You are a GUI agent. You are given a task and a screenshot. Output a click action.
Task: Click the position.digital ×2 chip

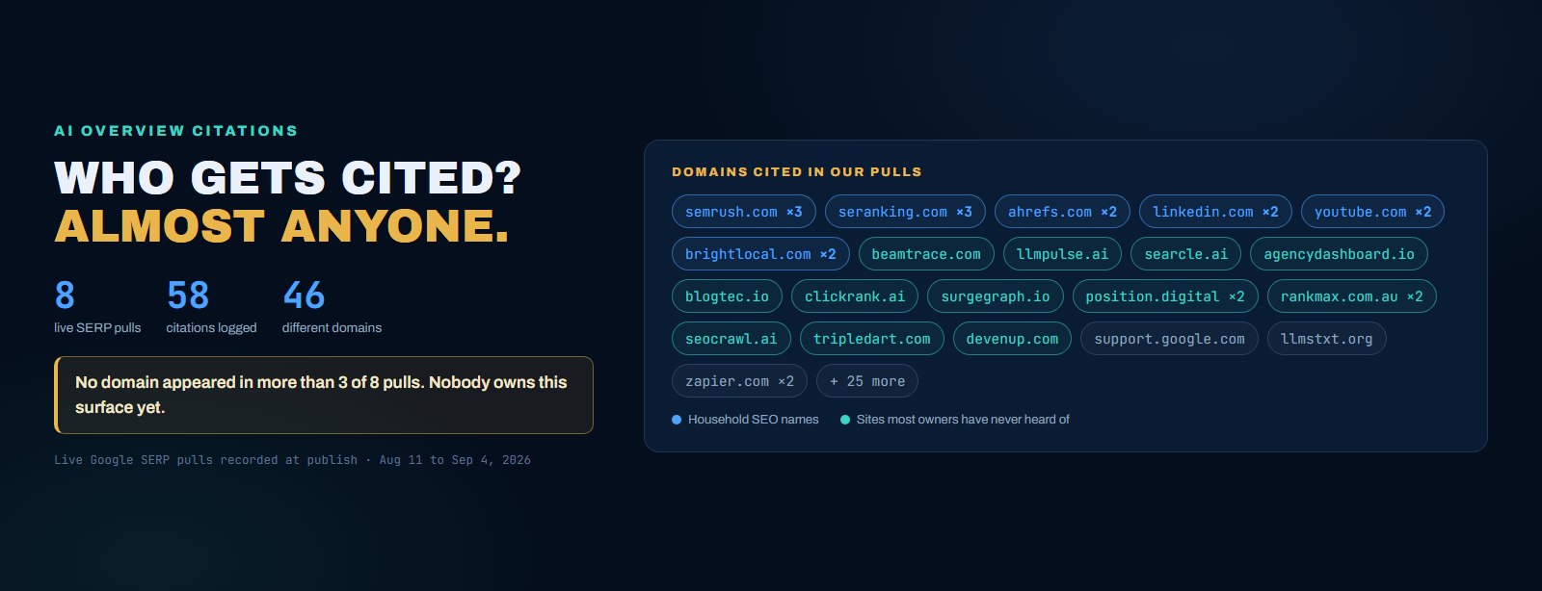(1165, 296)
